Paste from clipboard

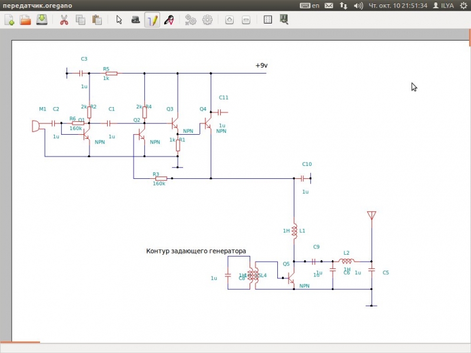pyautogui.click(x=97, y=20)
